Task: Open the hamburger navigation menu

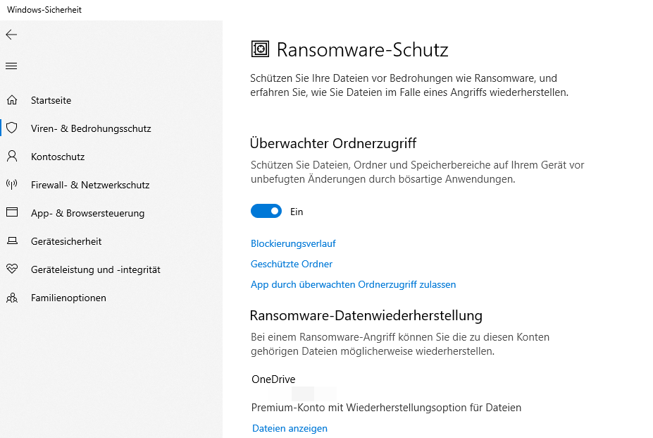Action: (x=11, y=66)
